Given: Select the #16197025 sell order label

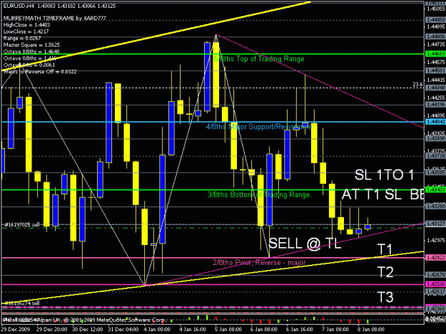Looking at the screenshot, I should coord(21,225).
